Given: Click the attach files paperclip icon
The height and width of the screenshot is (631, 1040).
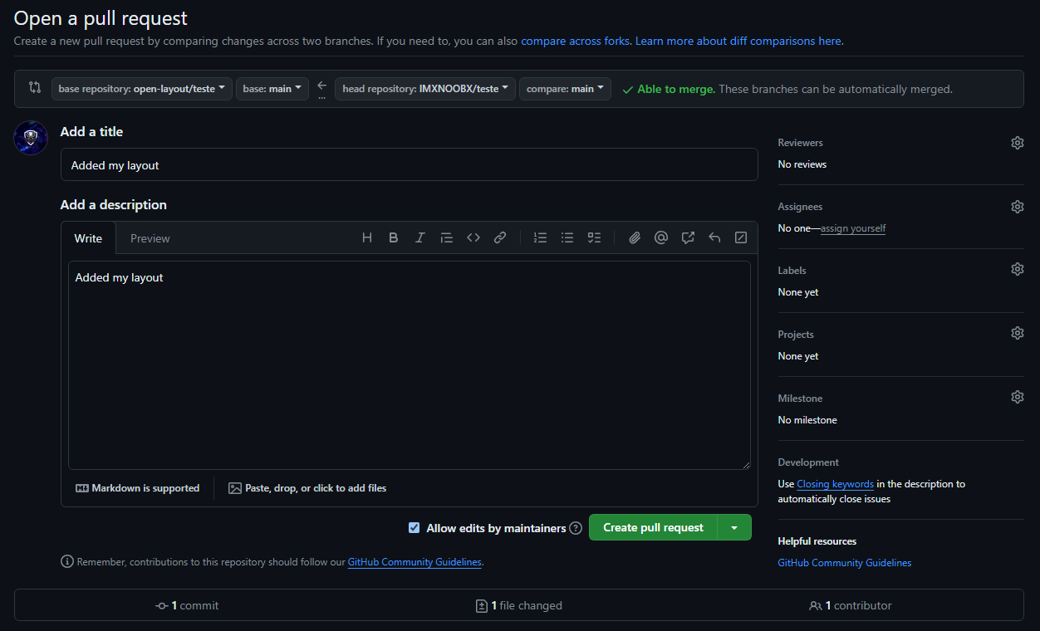Looking at the screenshot, I should pos(635,237).
